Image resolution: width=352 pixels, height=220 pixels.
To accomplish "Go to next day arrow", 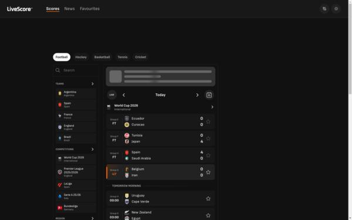I will pyautogui.click(x=197, y=95).
